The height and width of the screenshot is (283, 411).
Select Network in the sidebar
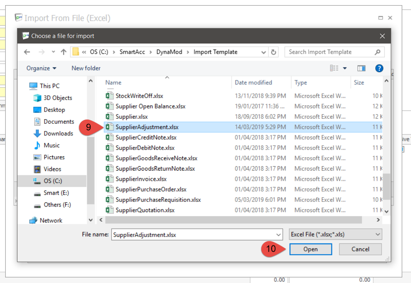[x=46, y=220]
